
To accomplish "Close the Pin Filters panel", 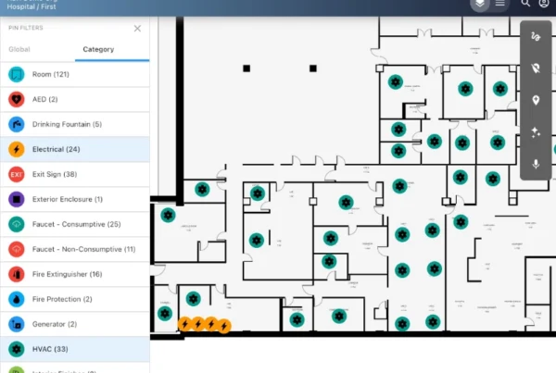I will tap(137, 29).
